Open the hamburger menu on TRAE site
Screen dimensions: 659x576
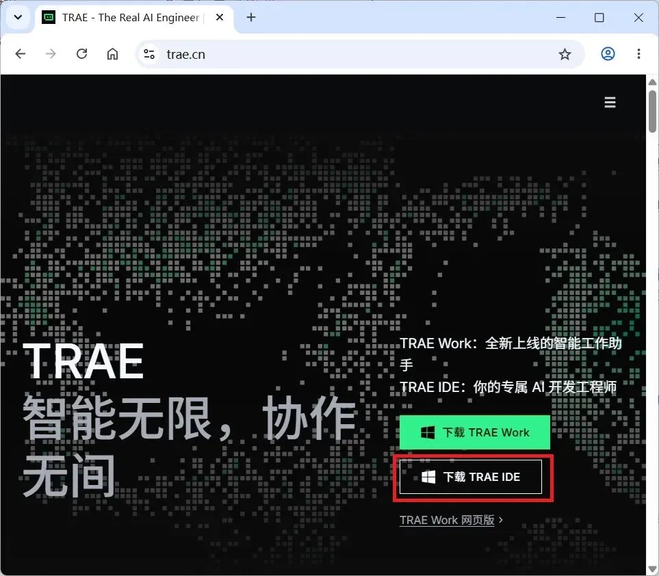[610, 102]
